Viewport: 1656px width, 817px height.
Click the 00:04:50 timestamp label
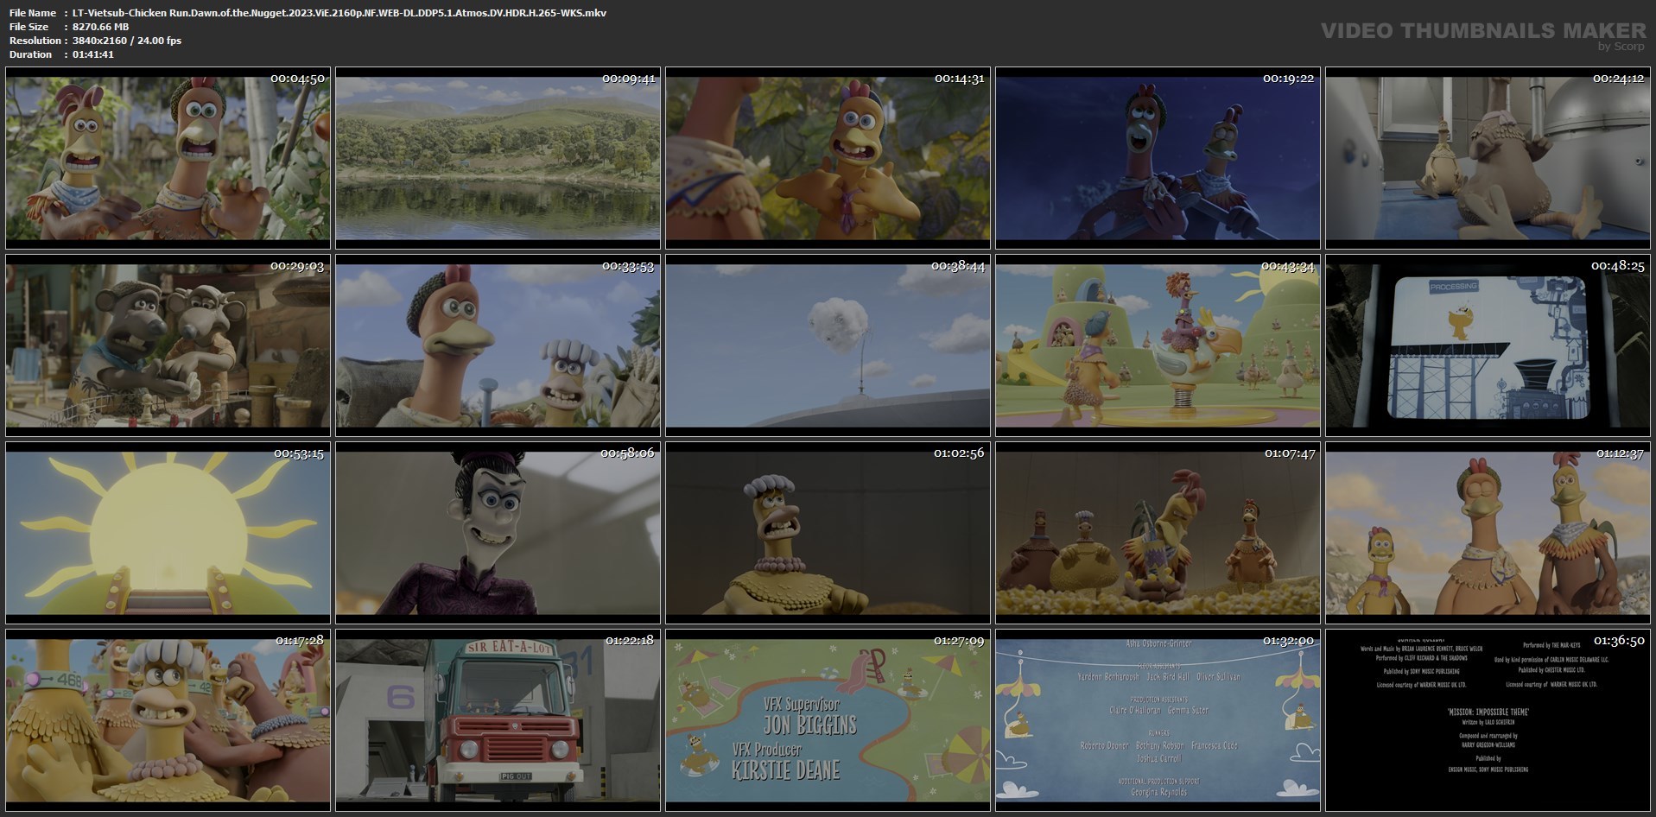pos(297,79)
